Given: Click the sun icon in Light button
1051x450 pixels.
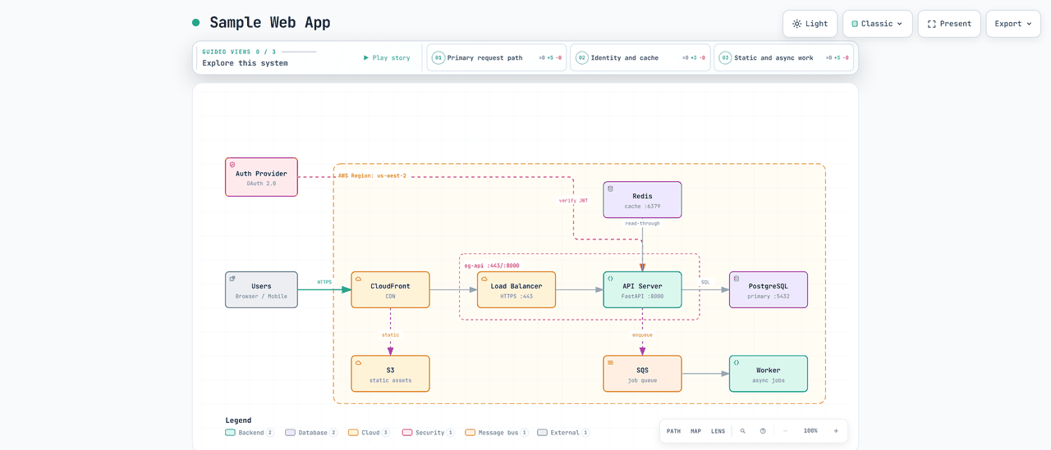Looking at the screenshot, I should click(796, 24).
